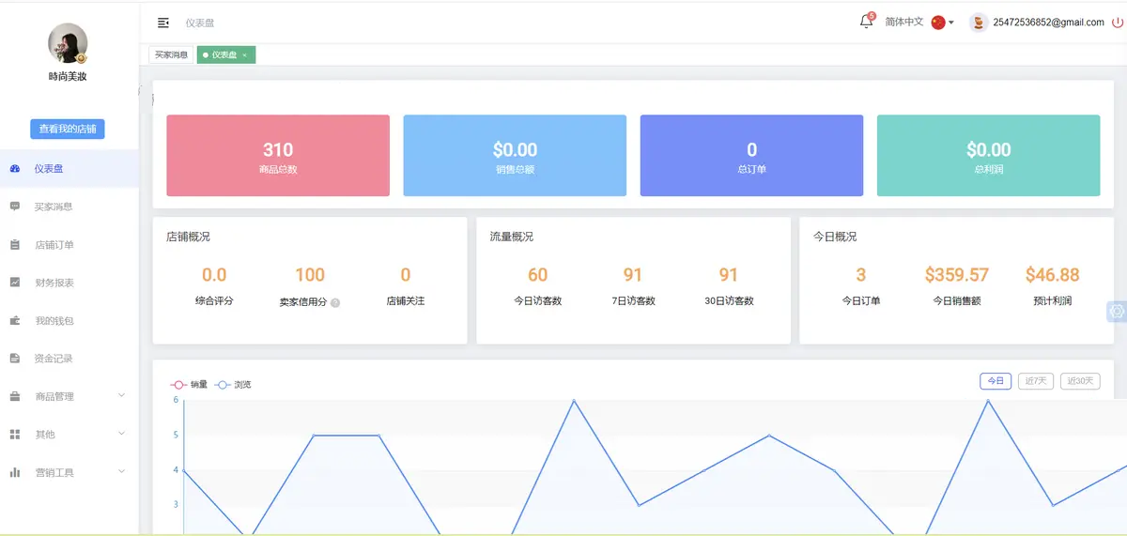The height and width of the screenshot is (536, 1127).
Task: Close the 仪表盘 tab with its x
Action: (245, 55)
